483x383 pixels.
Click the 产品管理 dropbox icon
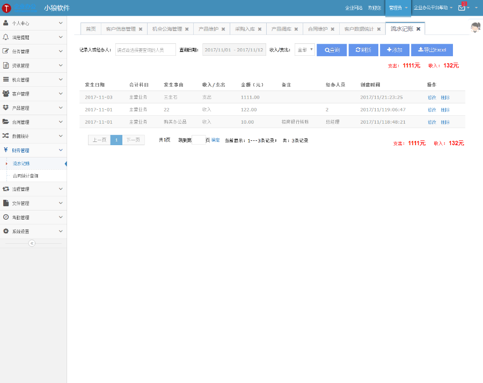coord(5,108)
